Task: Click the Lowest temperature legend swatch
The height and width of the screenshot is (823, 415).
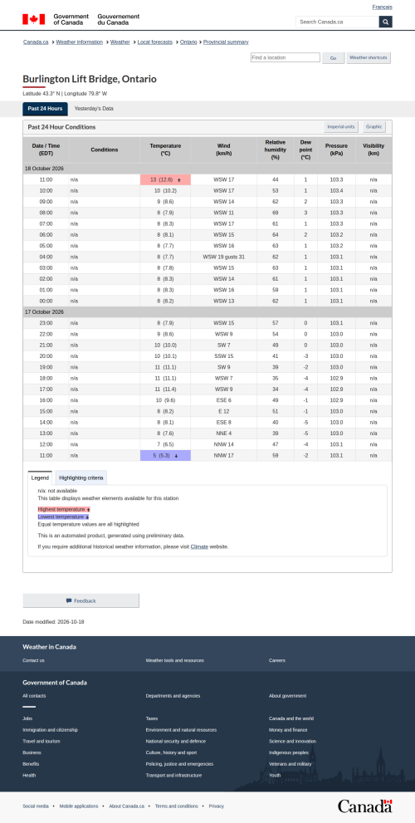Action: pos(63,517)
